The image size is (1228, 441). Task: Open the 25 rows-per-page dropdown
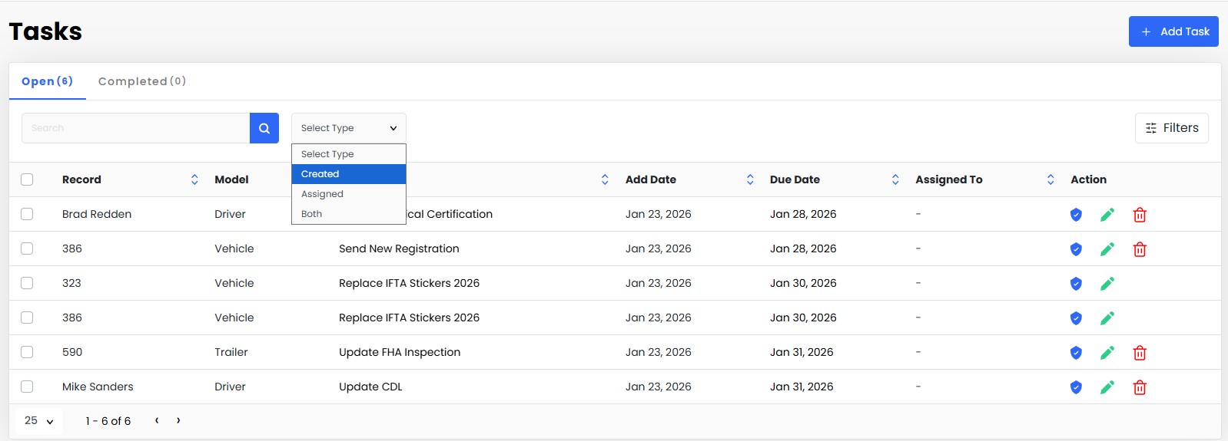38,420
